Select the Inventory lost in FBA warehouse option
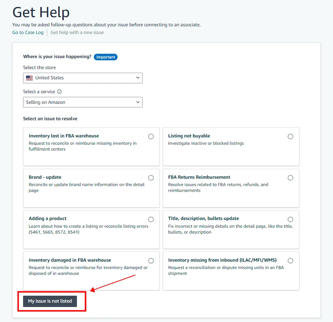333x322 pixels. (x=151, y=136)
